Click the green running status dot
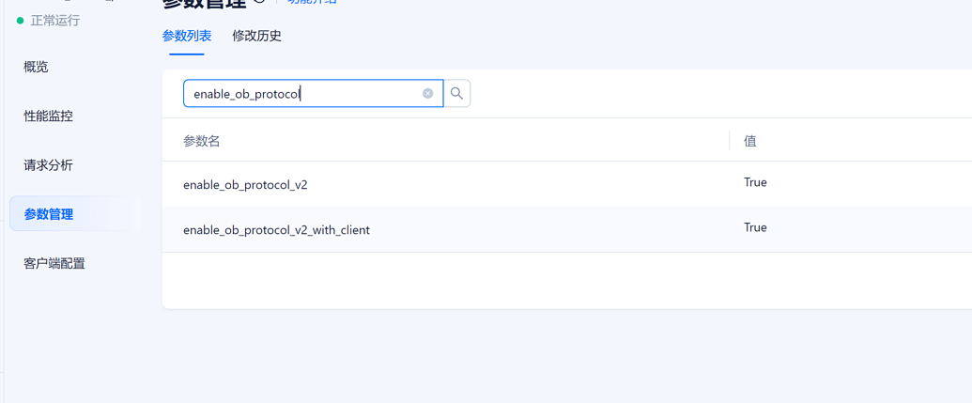The width and height of the screenshot is (972, 403). pyautogui.click(x=20, y=21)
